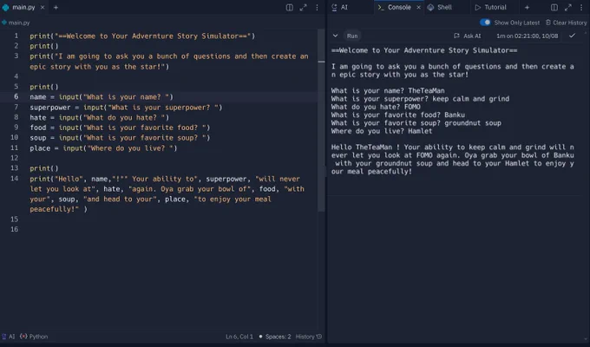The image size is (590, 347).
Task: Click the Ln 6, Col 1 position indicator
Action: [x=239, y=337]
